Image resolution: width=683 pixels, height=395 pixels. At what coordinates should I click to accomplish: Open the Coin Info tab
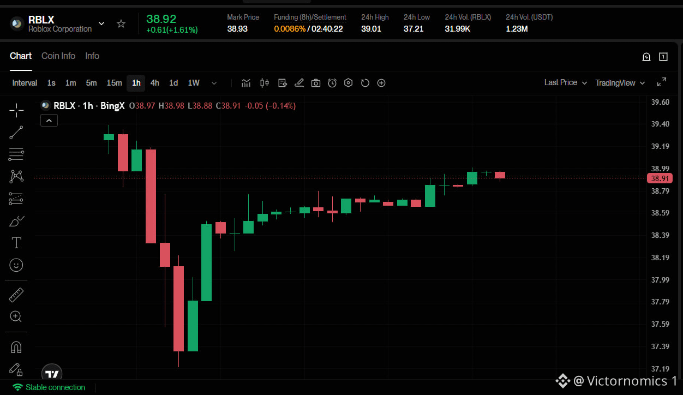58,56
